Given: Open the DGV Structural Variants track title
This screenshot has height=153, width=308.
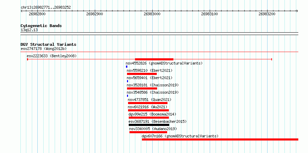Looking at the screenshot, I should (x=48, y=44).
